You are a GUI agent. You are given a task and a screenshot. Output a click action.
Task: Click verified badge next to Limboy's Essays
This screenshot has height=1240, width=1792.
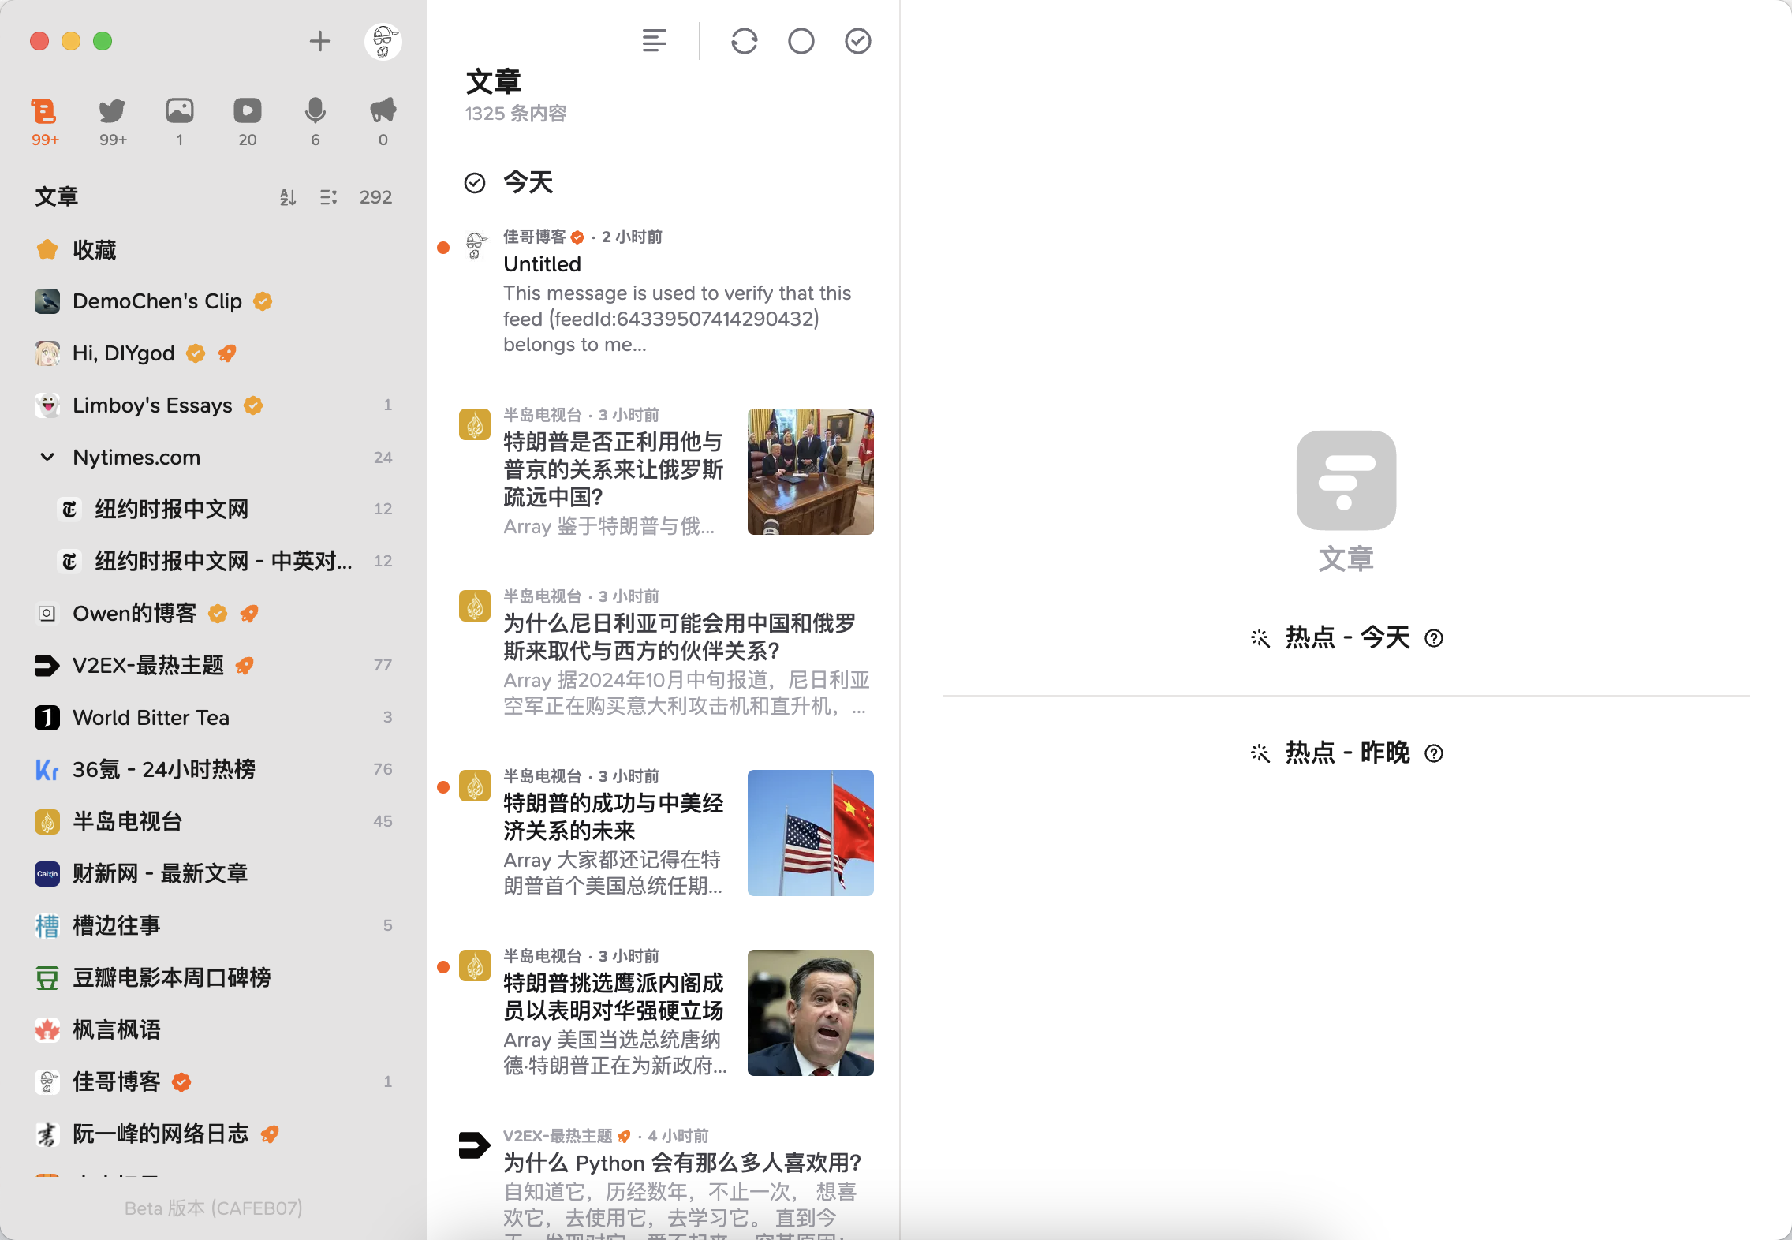253,405
